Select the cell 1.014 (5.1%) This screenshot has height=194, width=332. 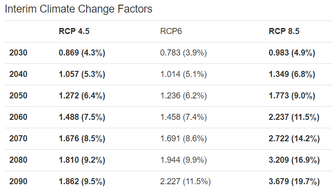tap(183, 74)
